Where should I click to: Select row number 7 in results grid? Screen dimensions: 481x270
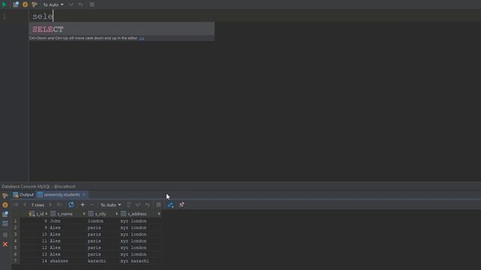point(15,261)
